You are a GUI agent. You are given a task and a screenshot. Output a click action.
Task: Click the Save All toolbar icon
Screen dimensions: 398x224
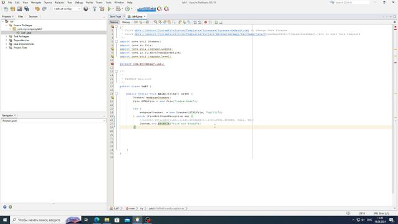(27, 9)
